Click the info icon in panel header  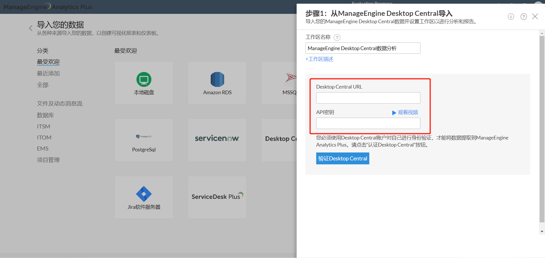point(511,17)
